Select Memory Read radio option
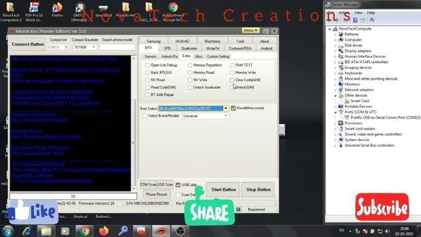 pyautogui.click(x=190, y=72)
